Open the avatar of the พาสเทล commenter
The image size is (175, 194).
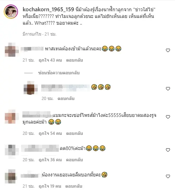[x=11, y=50]
